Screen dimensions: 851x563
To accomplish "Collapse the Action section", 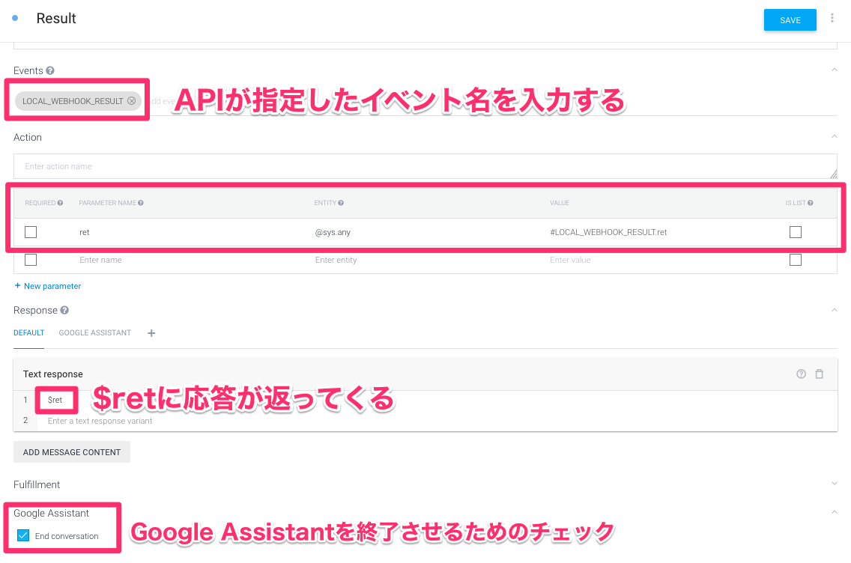I will [834, 136].
